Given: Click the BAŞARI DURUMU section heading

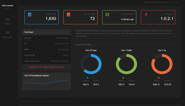Looking at the screenshot, I should pos(83,45).
